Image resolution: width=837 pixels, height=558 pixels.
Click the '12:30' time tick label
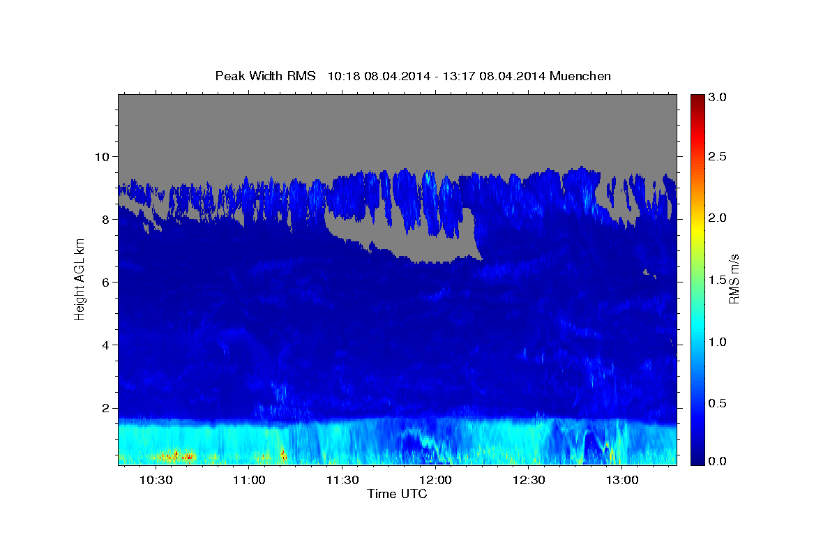pyautogui.click(x=529, y=481)
